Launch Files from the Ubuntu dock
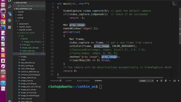This screenshot has height=102, width=181. tap(3, 5)
